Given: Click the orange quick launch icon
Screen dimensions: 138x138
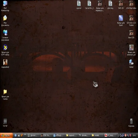Looking at the screenshot, I should click(22, 135).
